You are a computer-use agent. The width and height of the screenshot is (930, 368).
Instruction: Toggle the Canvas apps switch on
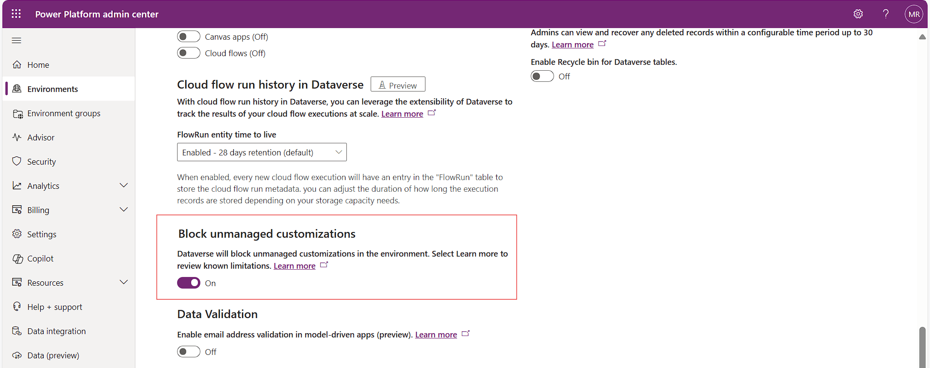click(189, 37)
